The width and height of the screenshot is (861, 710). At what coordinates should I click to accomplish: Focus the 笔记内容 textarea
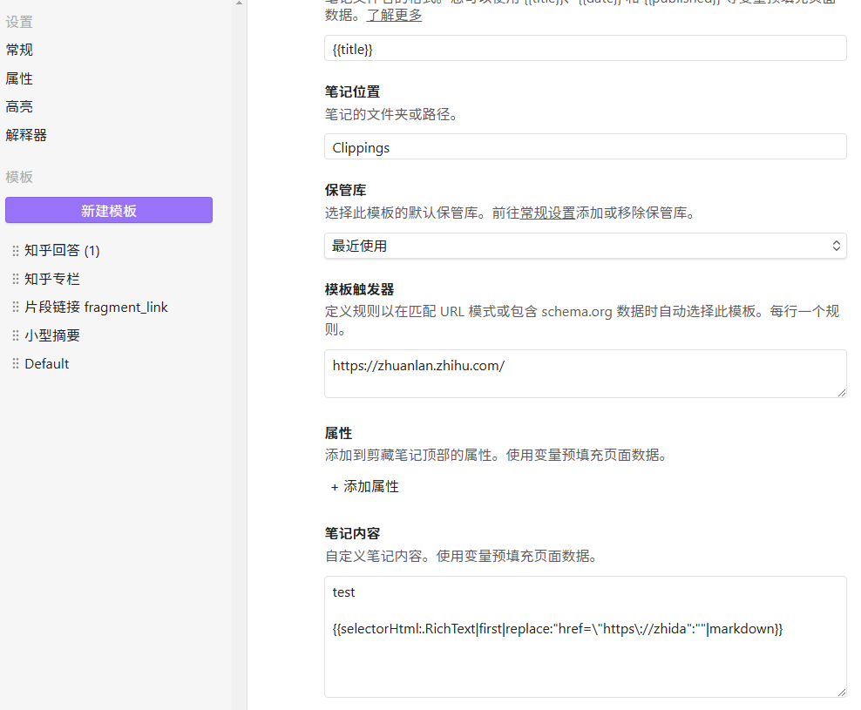[x=586, y=637]
